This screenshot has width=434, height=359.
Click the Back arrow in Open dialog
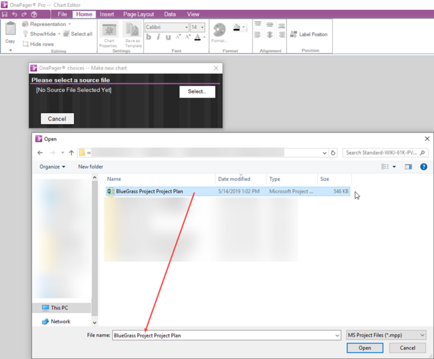point(40,153)
